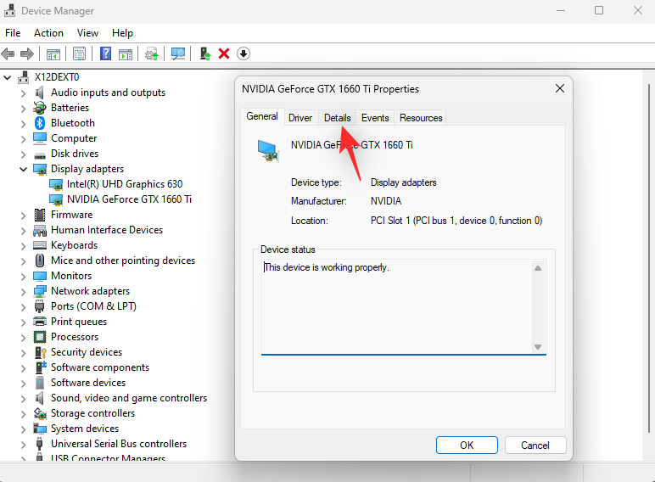
Task: Click the Disable device down-arrow icon
Action: tap(244, 53)
